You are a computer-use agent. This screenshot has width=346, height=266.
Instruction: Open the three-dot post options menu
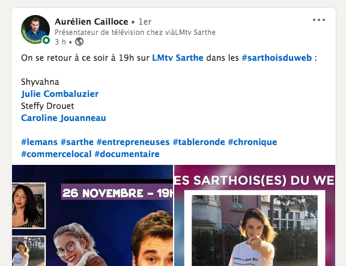click(x=319, y=20)
